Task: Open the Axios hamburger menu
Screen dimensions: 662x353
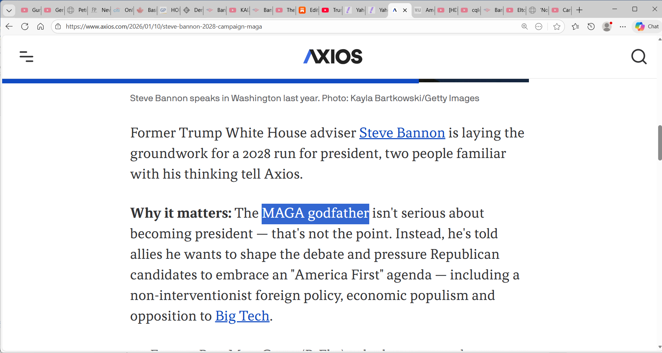Action: click(x=27, y=57)
